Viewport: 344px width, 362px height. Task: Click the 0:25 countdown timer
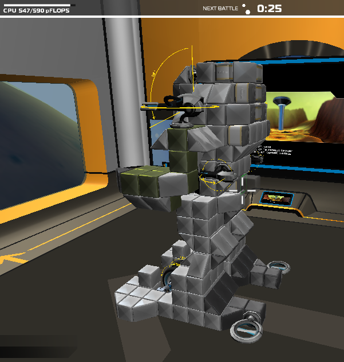pos(269,9)
